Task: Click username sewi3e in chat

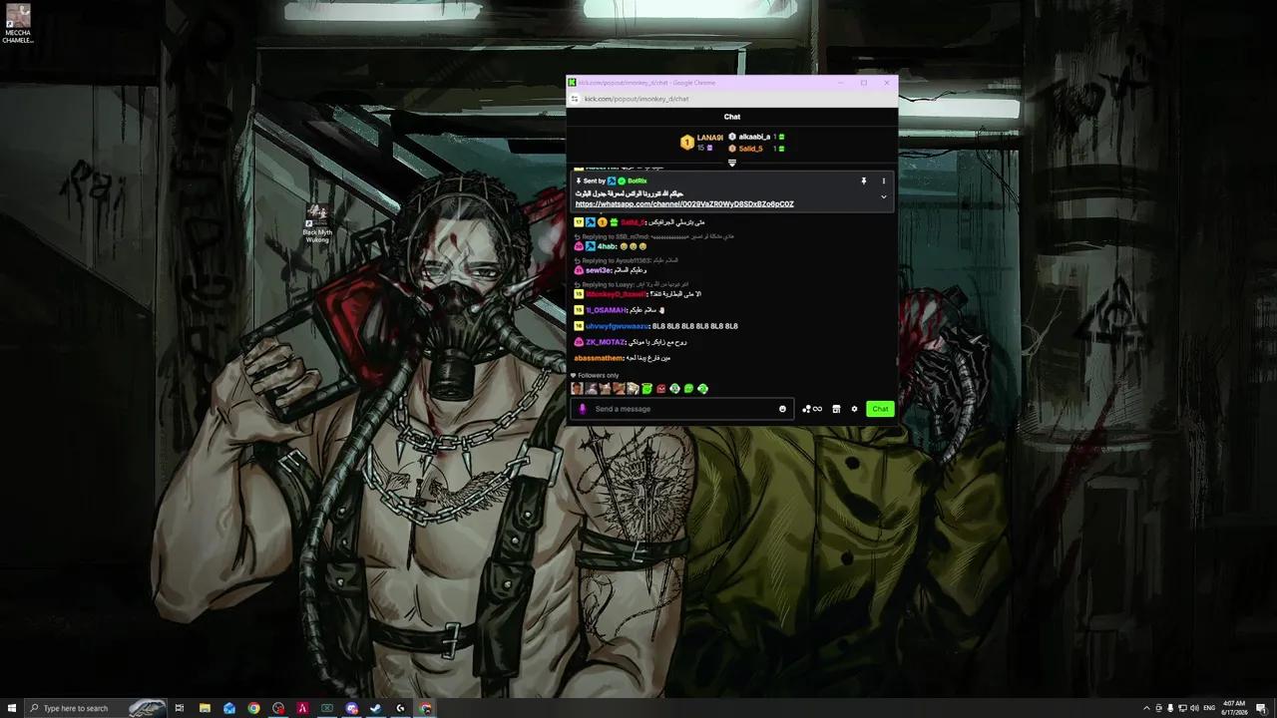Action: 598,270
